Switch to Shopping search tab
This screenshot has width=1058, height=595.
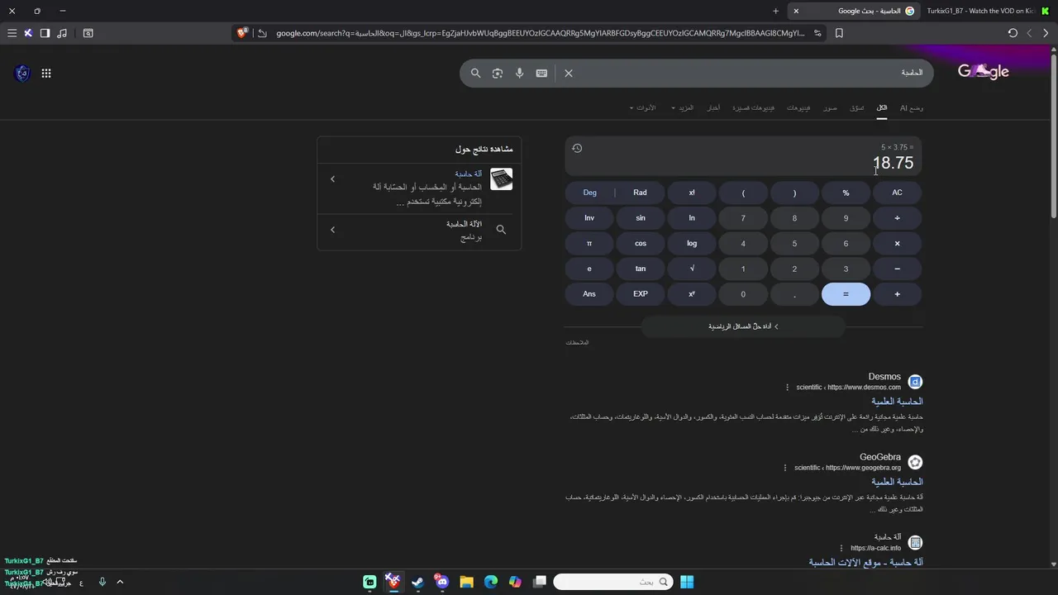857,108
